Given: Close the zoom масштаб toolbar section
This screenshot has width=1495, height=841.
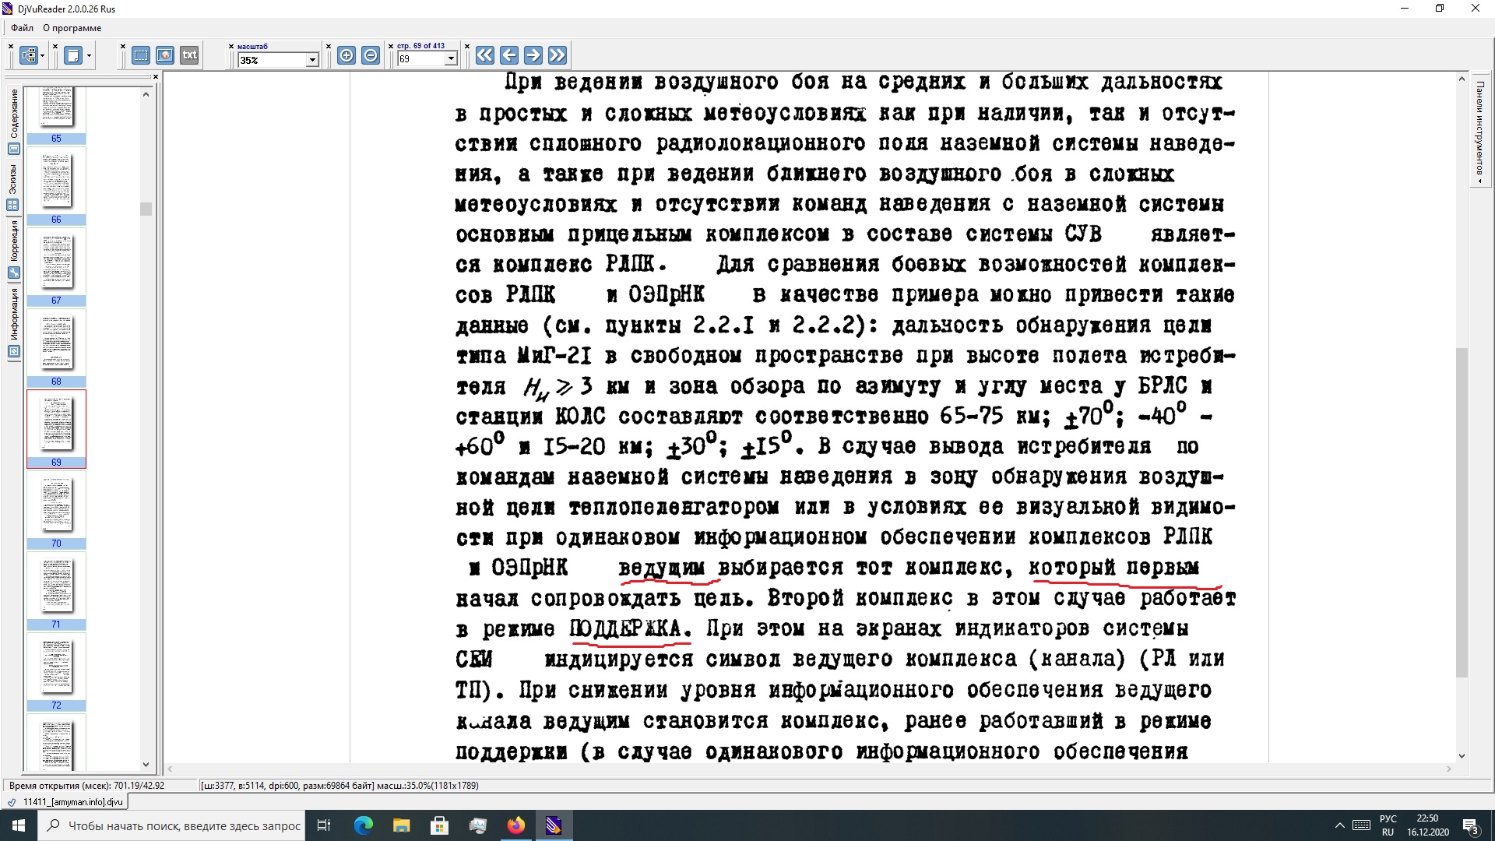Looking at the screenshot, I should point(231,47).
